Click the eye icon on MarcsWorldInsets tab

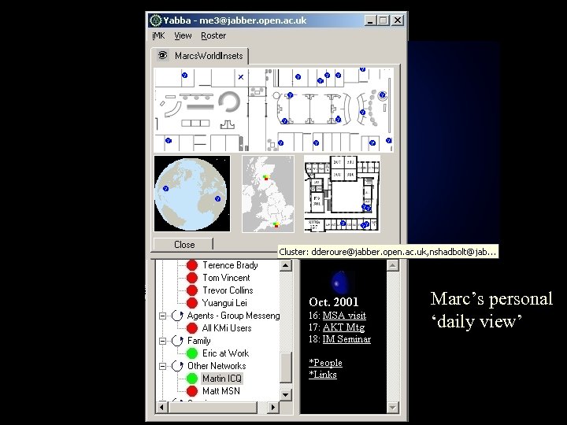pos(163,55)
